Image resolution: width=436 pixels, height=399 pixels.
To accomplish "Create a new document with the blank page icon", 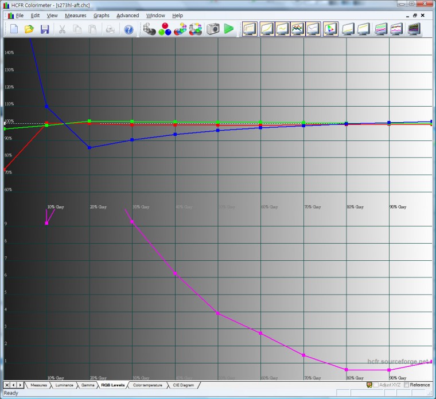I will [x=14, y=29].
